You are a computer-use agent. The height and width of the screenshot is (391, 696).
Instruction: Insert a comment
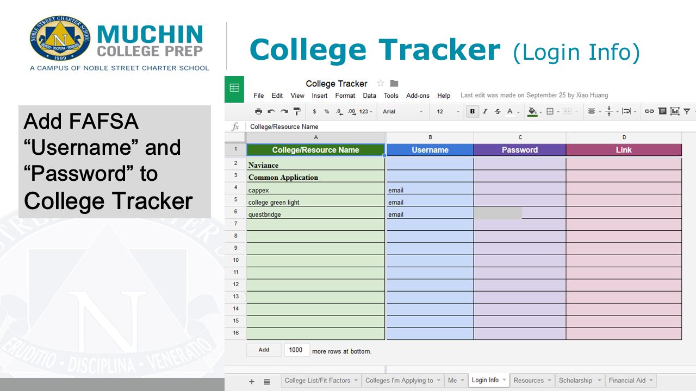click(662, 111)
